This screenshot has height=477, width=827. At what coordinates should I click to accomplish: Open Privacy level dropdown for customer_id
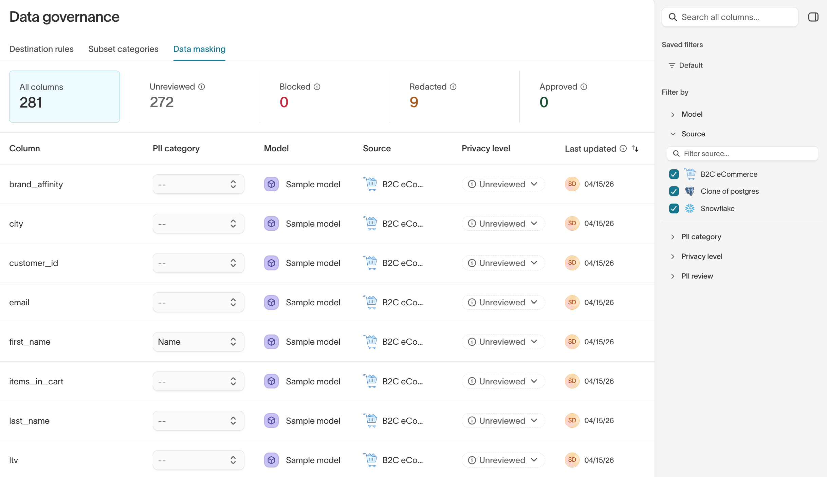(503, 263)
